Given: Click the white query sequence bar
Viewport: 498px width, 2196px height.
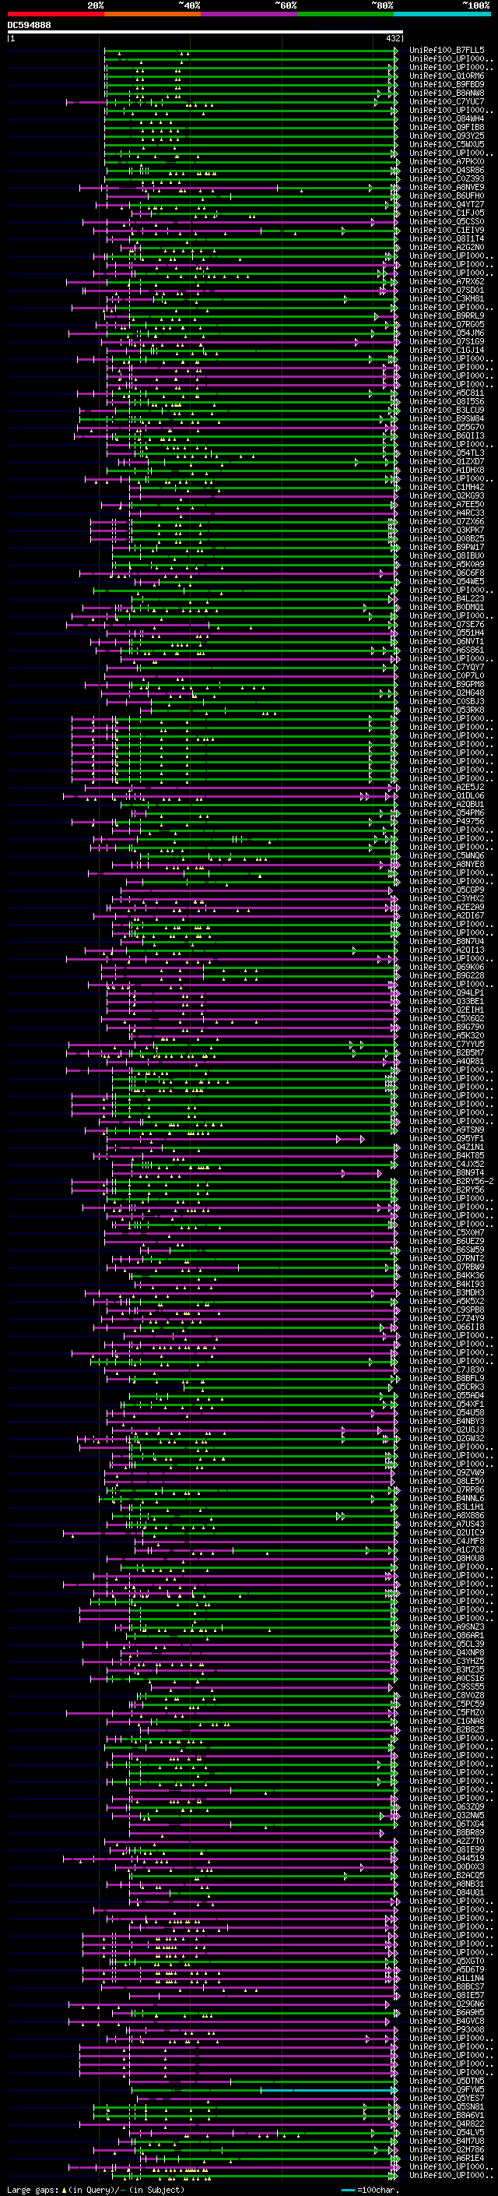Looking at the screenshot, I should pos(205,33).
